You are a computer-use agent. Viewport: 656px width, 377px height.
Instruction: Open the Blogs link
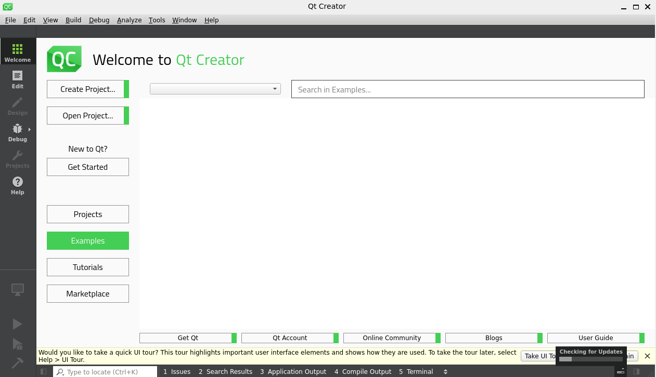pos(494,338)
